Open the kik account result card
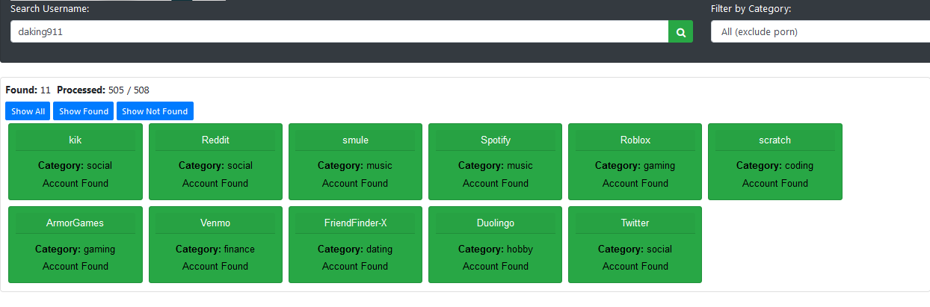This screenshot has height=307, width=930. 75,161
